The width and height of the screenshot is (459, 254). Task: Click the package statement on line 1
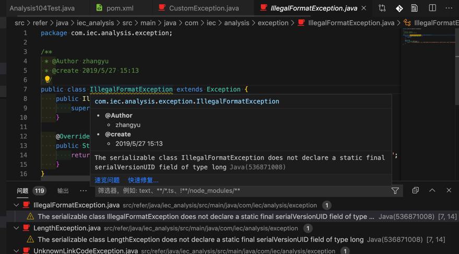coord(107,33)
